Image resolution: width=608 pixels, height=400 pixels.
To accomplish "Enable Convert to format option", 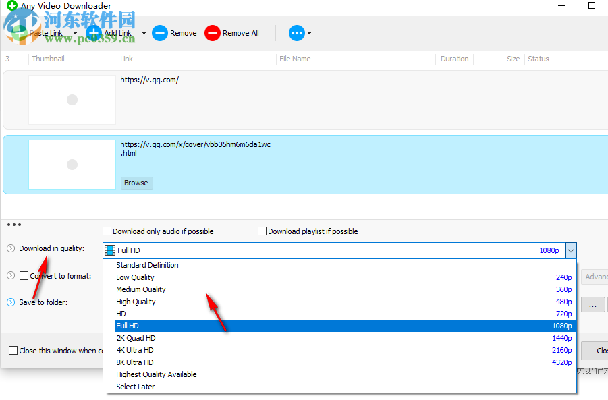I will [x=25, y=275].
